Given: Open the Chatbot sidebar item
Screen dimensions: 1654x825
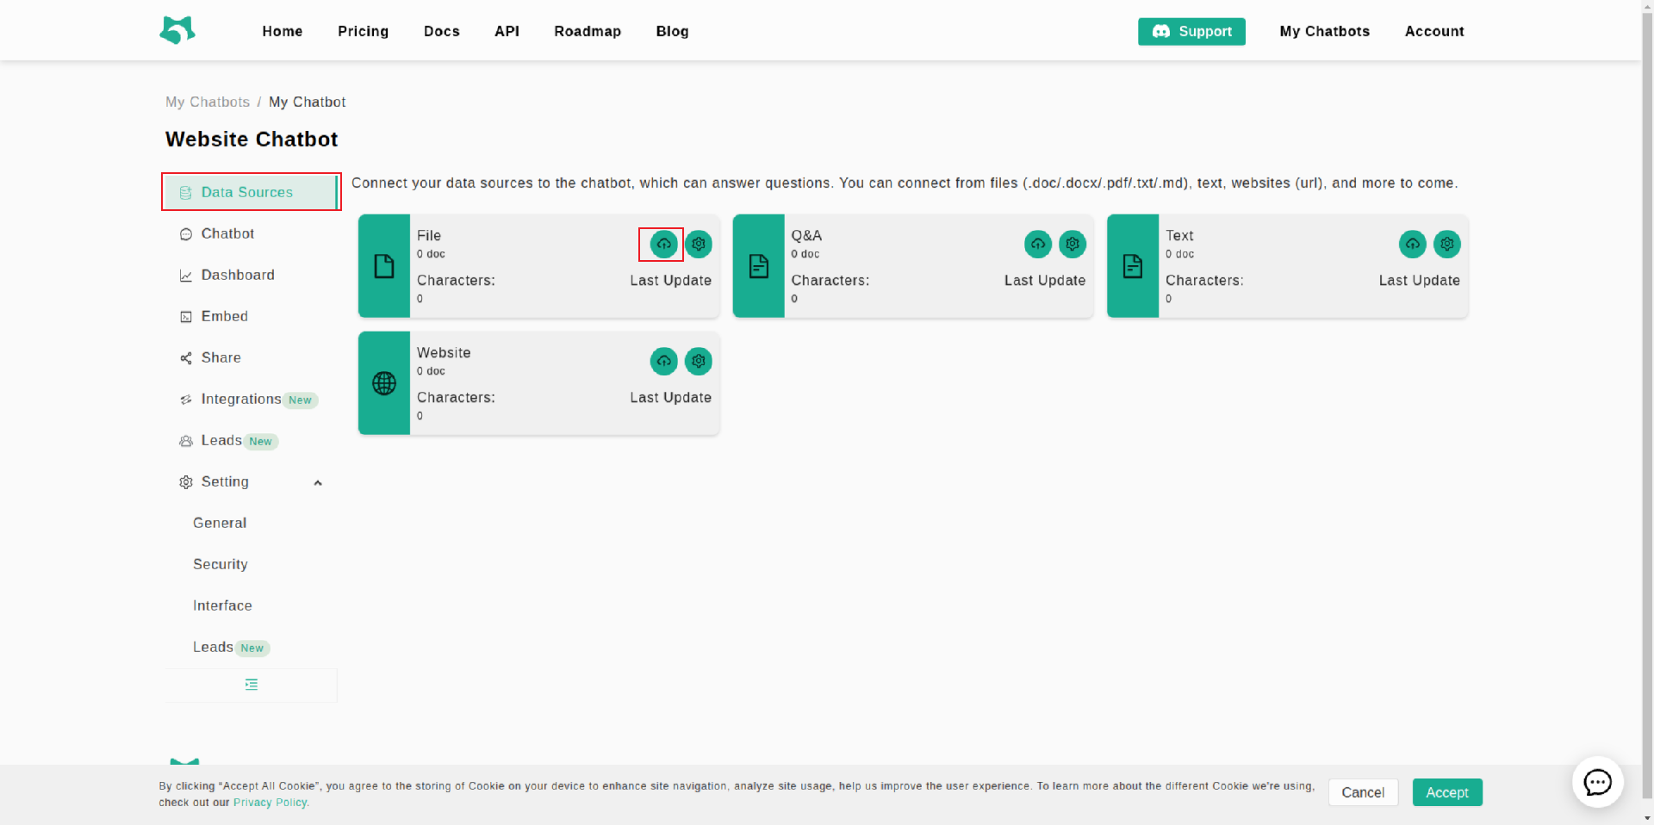Looking at the screenshot, I should [x=250, y=233].
